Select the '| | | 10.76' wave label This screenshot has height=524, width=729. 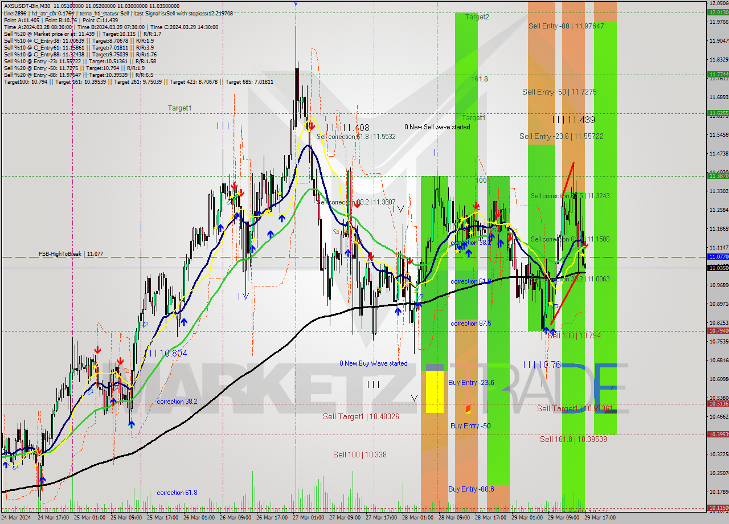tap(542, 365)
